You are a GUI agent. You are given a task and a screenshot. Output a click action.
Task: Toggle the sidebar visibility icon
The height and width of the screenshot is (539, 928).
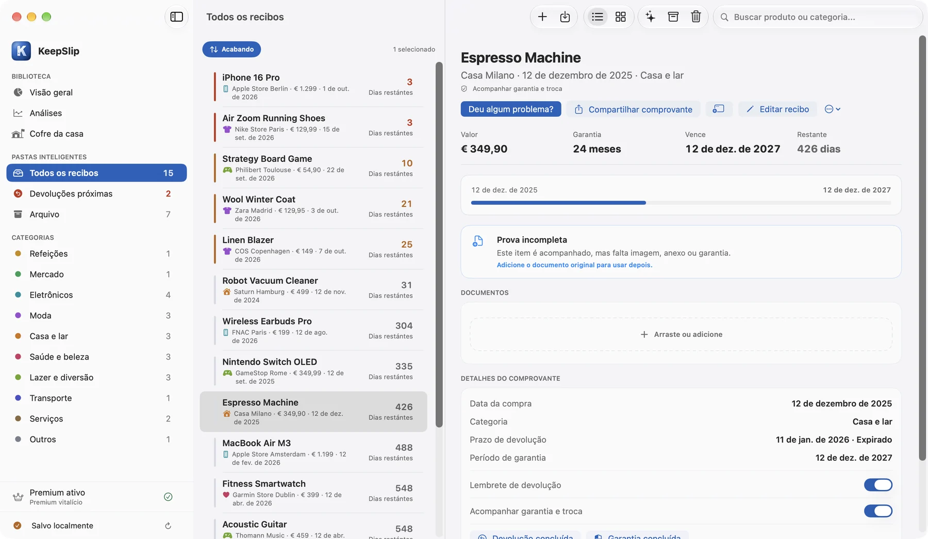point(176,17)
